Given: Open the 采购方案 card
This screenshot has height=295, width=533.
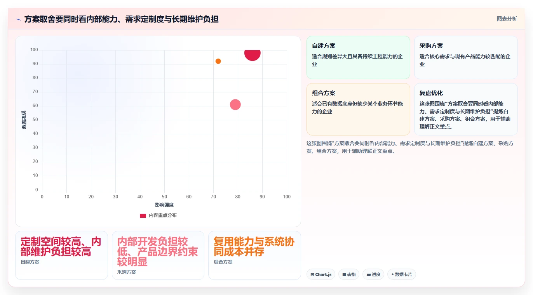Looking at the screenshot, I should click(x=466, y=57).
